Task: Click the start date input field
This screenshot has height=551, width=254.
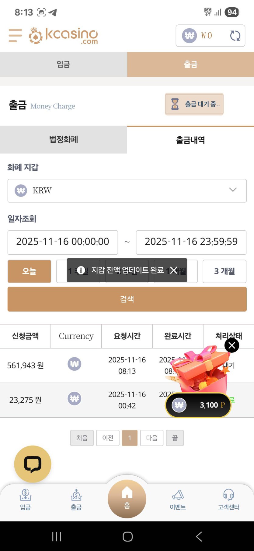Action: (63, 242)
